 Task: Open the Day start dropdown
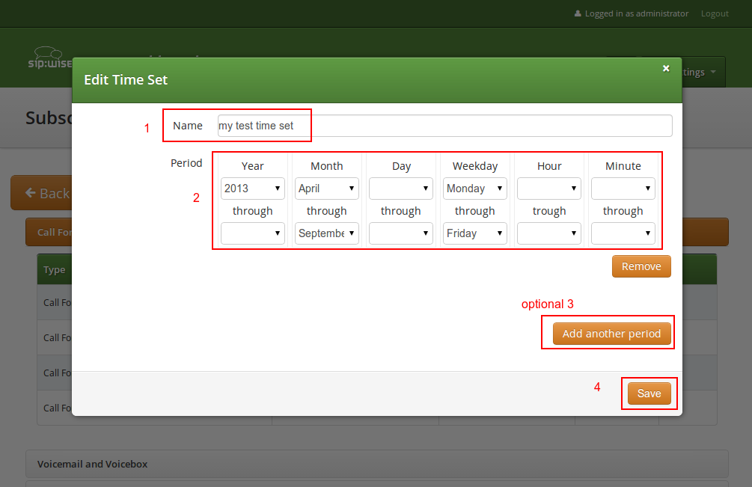[401, 189]
